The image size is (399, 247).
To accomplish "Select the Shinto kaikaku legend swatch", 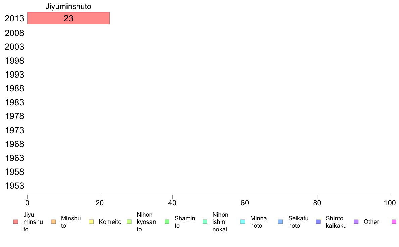I will (318, 221).
